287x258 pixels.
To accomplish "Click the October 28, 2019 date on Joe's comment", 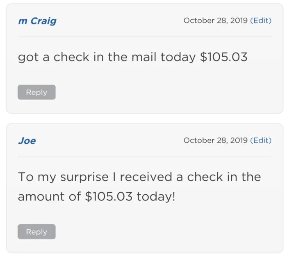I will [x=216, y=141].
